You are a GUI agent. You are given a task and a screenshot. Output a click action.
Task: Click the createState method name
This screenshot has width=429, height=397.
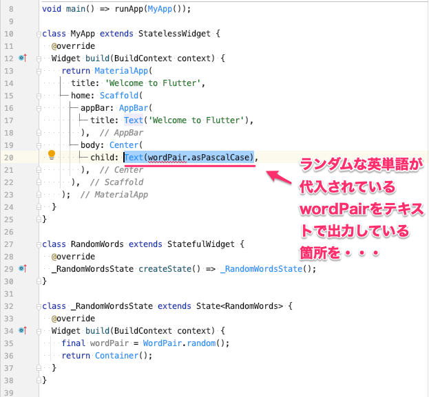coord(165,269)
